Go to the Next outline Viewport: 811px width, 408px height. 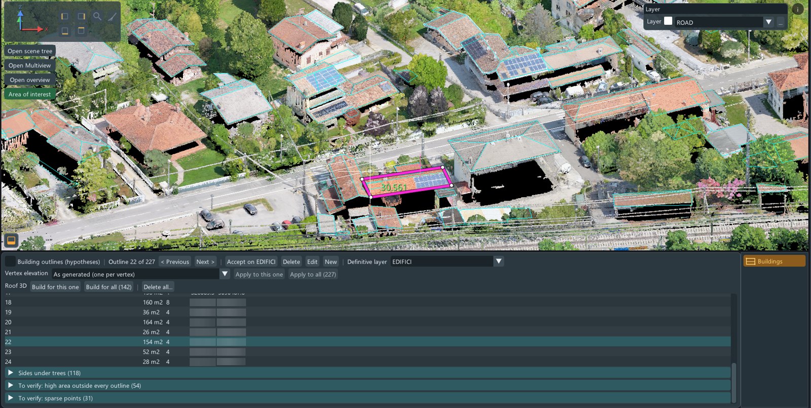[x=205, y=262]
